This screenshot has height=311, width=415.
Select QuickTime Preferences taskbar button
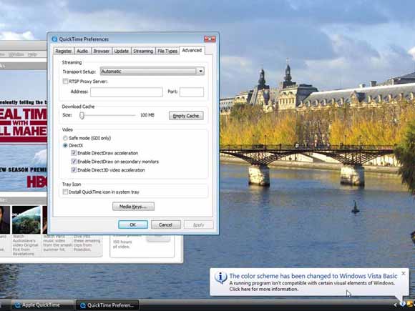point(107,305)
